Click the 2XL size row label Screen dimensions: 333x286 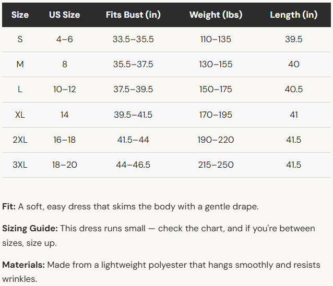coord(20,140)
